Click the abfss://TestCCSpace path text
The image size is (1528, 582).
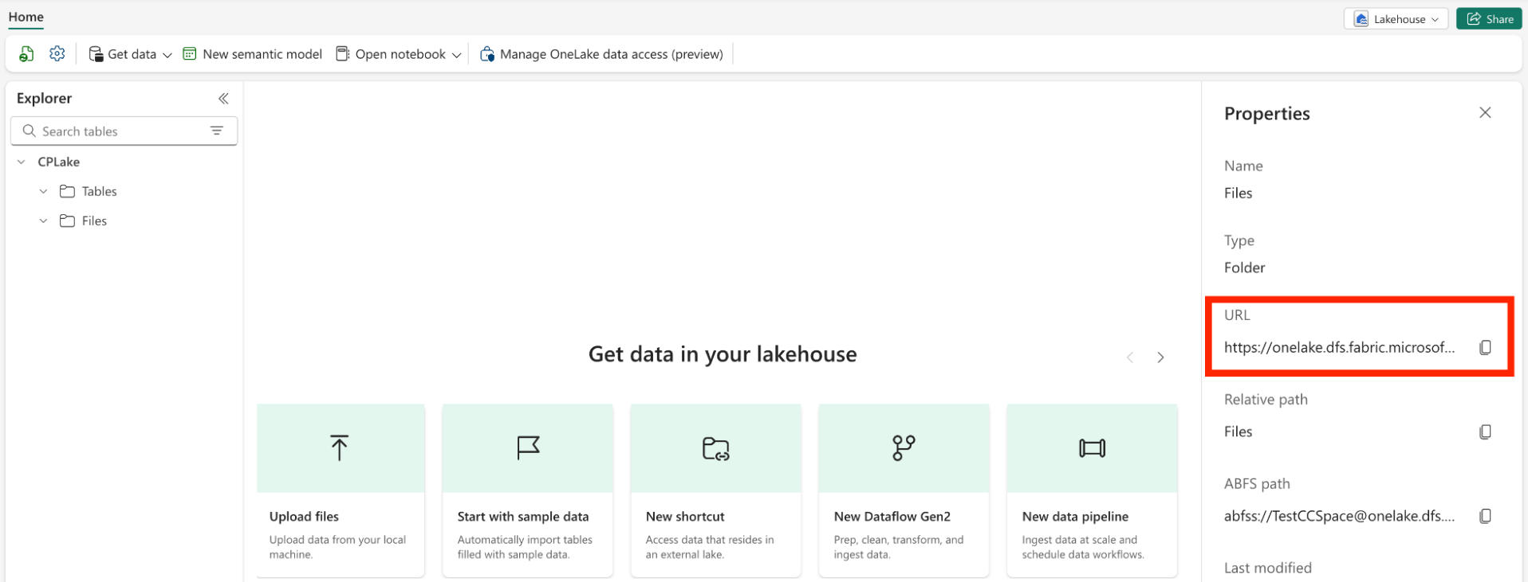click(x=1339, y=516)
